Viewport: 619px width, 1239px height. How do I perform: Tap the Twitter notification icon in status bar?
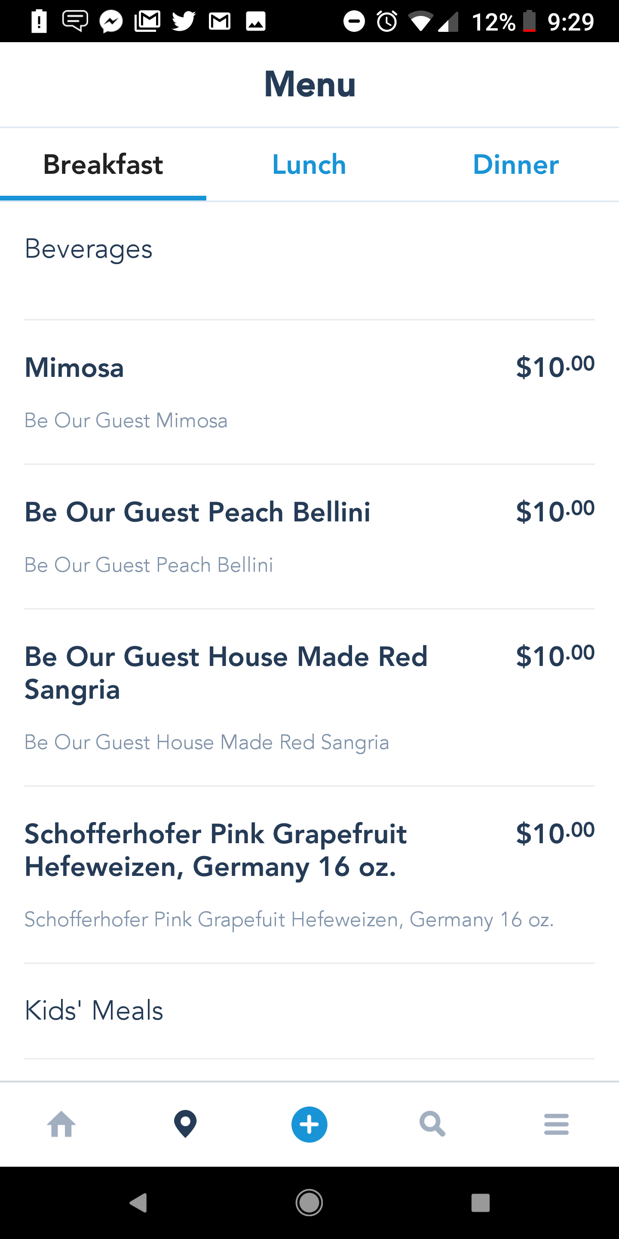(184, 21)
